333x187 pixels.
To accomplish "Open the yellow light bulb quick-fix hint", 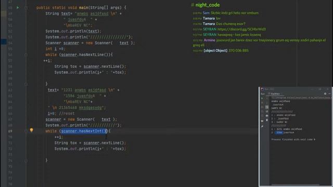I will [31, 130].
